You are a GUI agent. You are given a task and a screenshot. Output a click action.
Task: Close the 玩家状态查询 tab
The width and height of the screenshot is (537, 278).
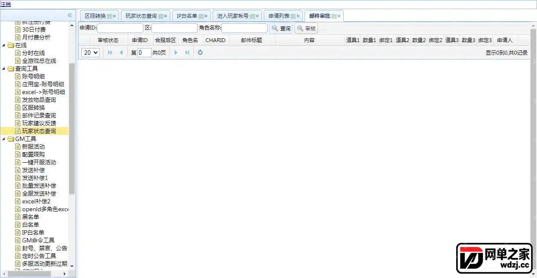[x=166, y=16]
